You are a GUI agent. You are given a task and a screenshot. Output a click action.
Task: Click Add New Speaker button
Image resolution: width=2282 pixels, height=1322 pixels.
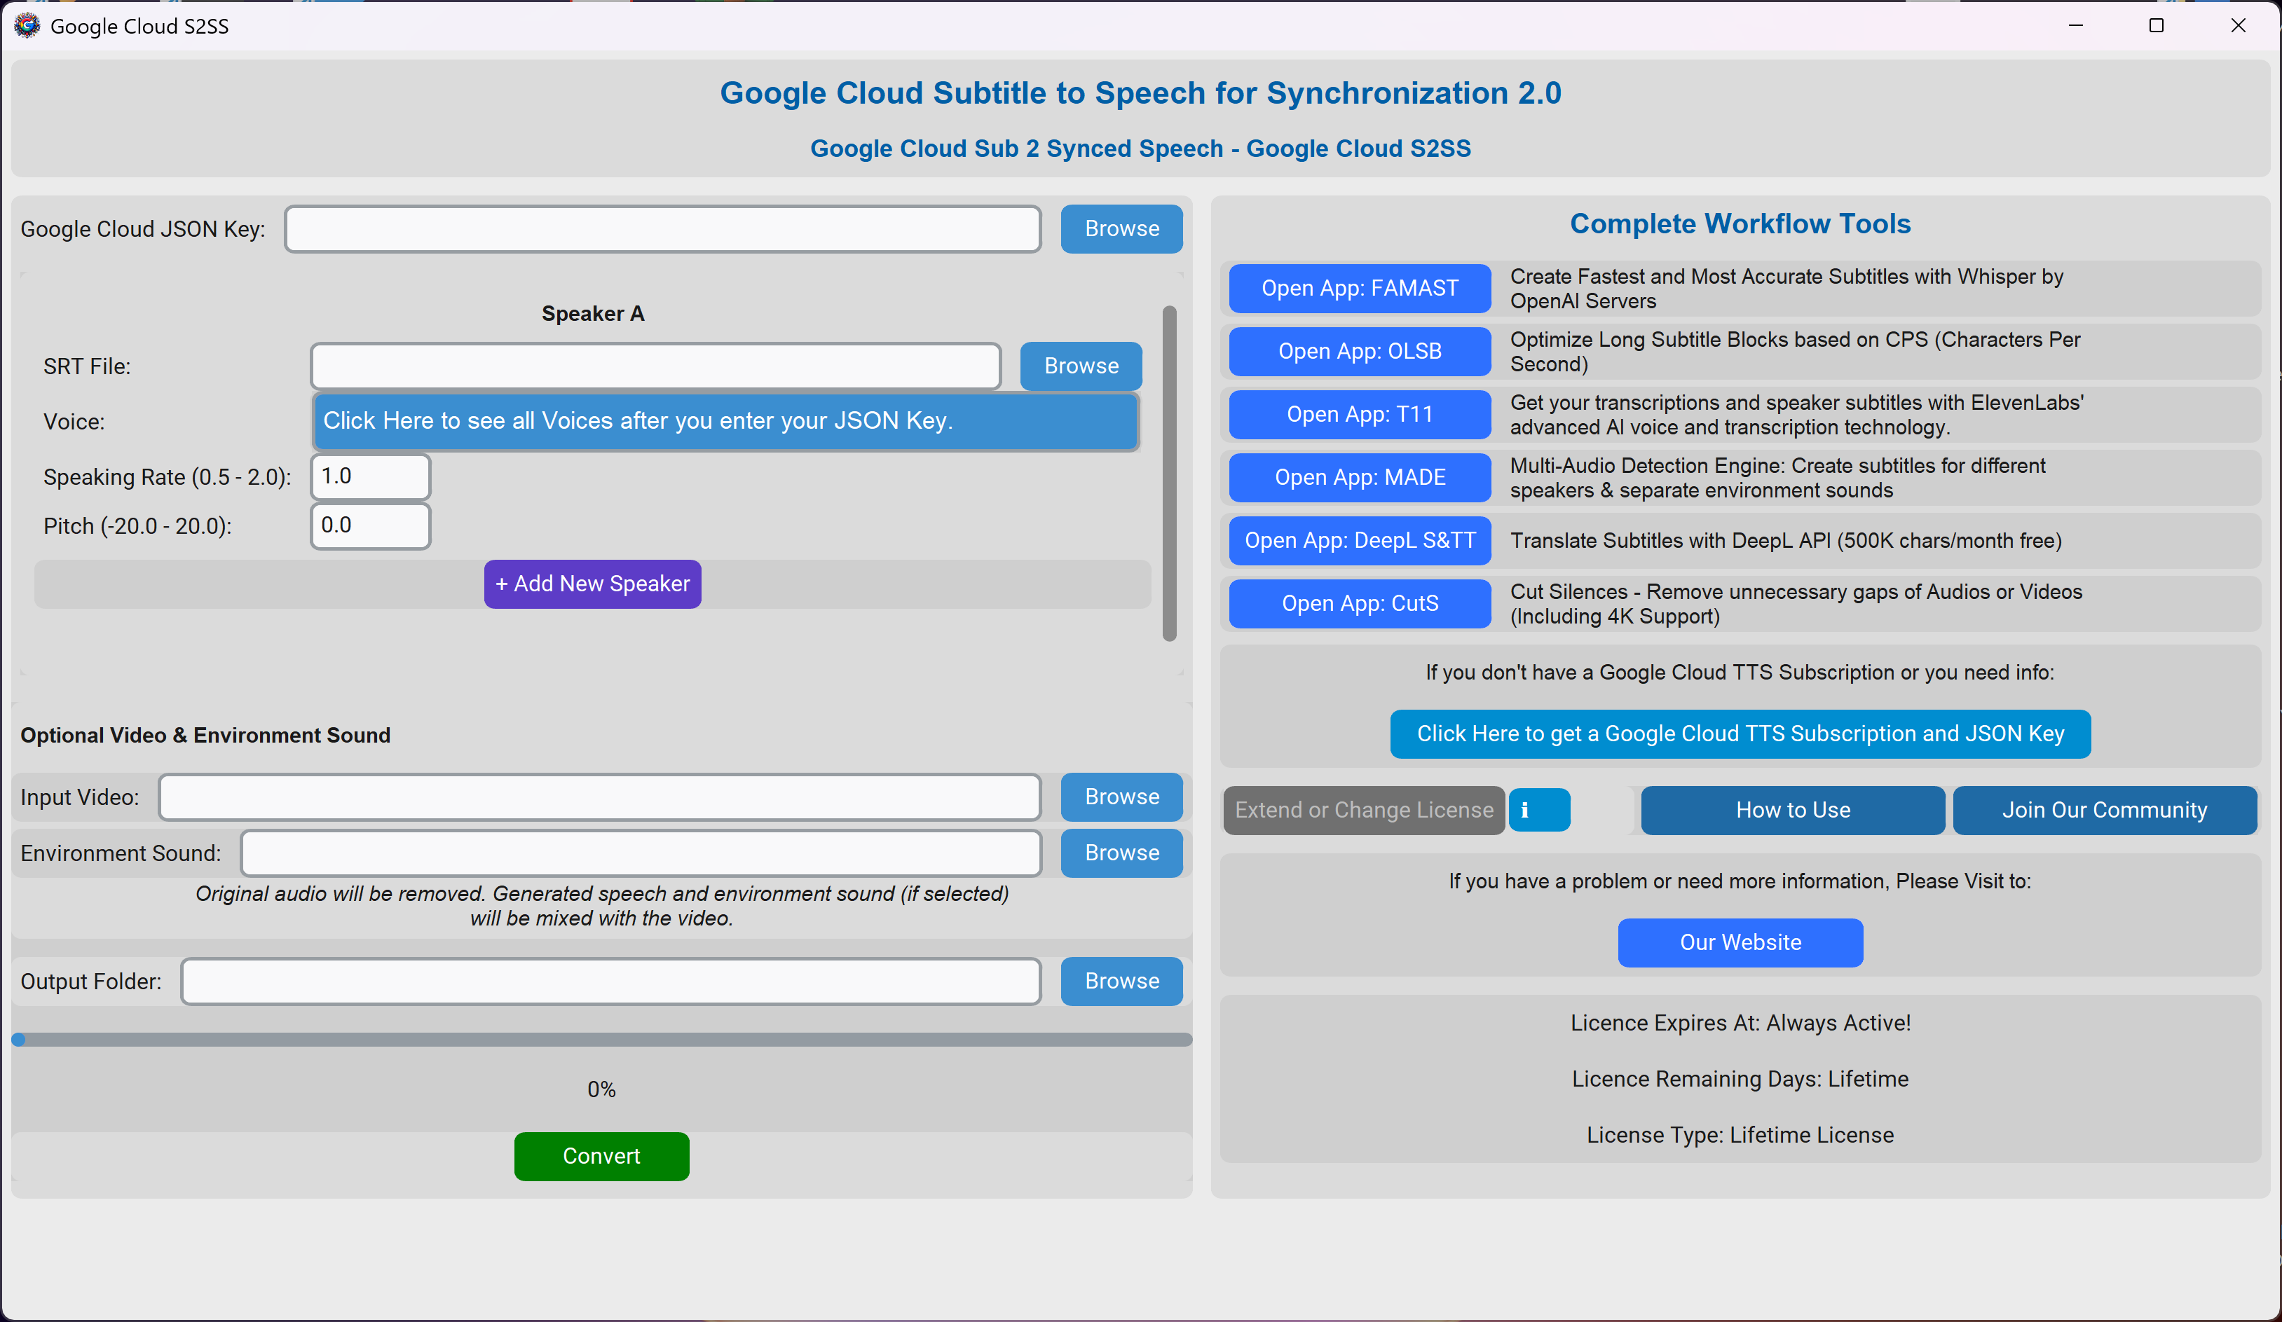point(592,584)
